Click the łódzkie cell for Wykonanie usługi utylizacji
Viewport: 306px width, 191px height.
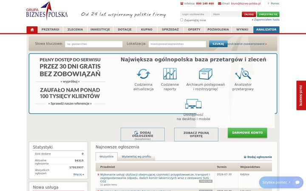[245, 174]
